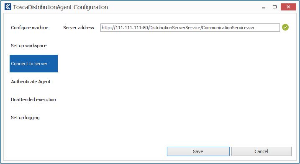Click the Tosca logo icon in title bar
Screen dimensions: 300x164
coord(8,7)
